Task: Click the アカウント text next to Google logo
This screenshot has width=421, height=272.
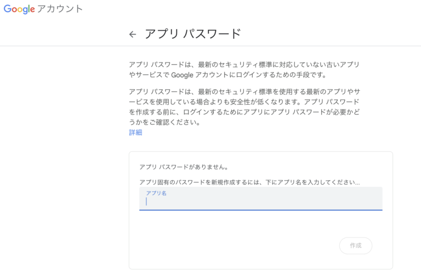Action: pos(60,9)
